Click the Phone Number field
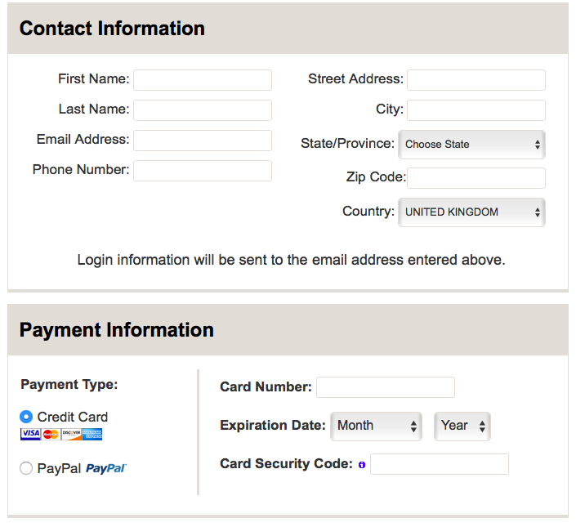Viewport: 576px width, 527px height. [x=203, y=171]
